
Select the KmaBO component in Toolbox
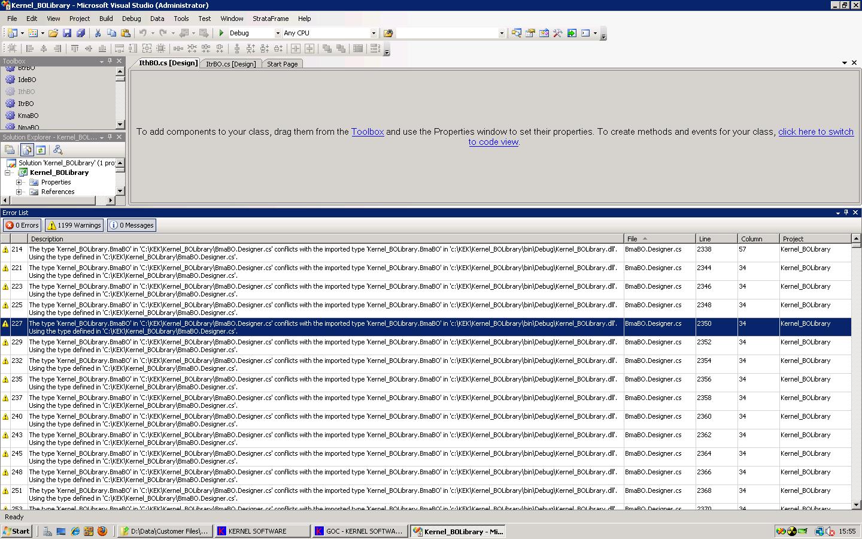pyautogui.click(x=28, y=116)
